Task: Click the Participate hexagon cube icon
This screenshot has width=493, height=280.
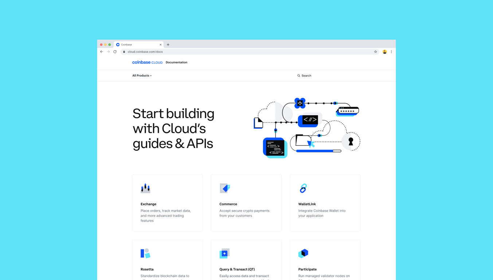Action: pos(303,253)
